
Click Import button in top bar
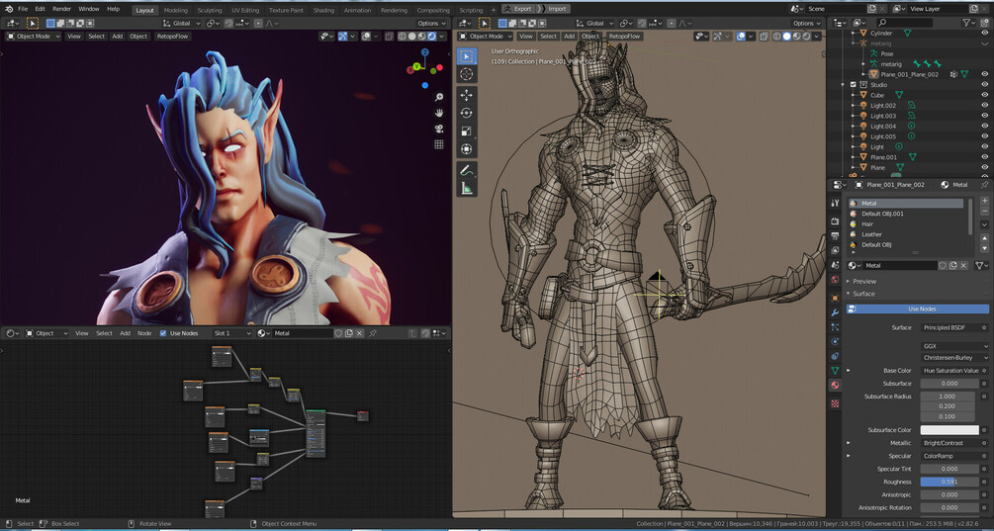pyautogui.click(x=554, y=9)
